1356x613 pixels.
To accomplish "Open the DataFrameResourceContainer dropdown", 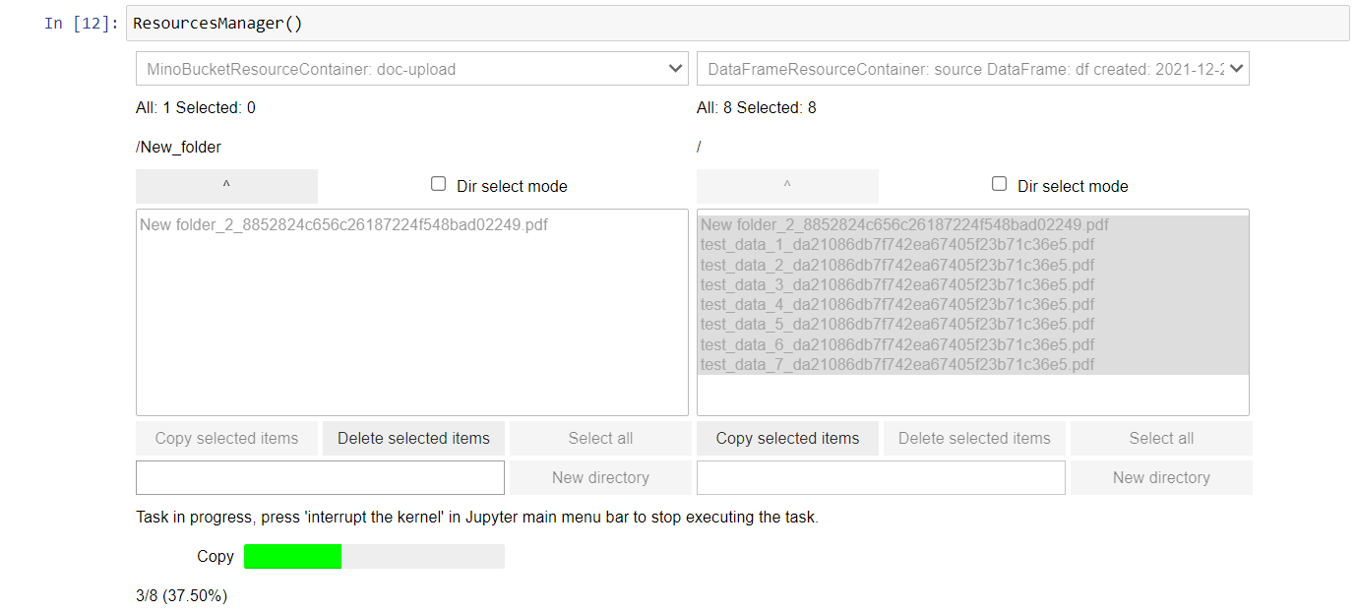I will (973, 69).
